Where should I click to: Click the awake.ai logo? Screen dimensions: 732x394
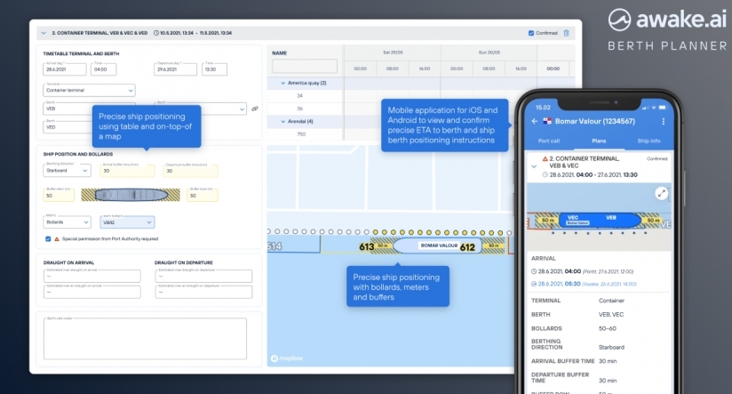tap(667, 20)
